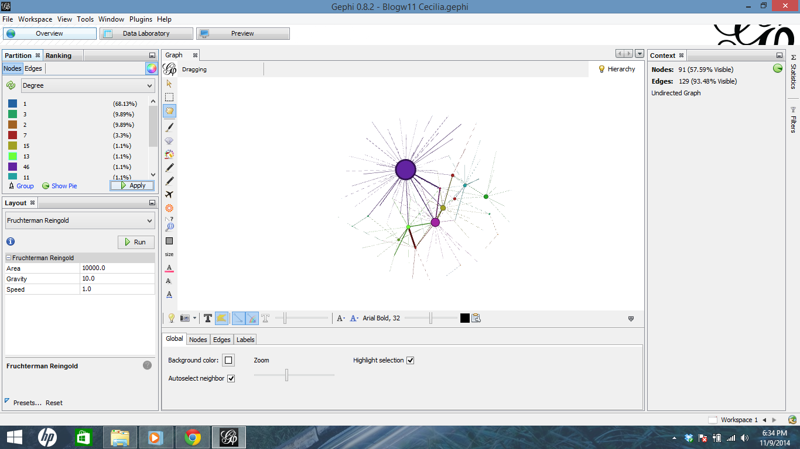Click the Gravity value field
This screenshot has width=800, height=449.
pos(117,278)
